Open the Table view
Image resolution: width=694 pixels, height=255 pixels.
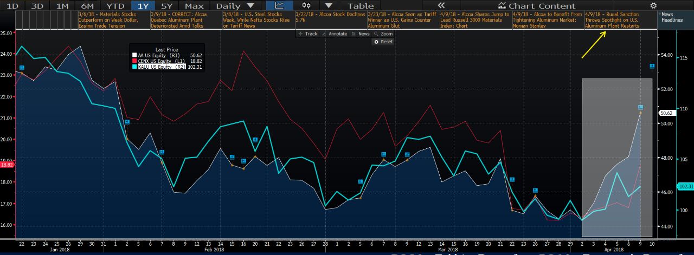(360, 6)
